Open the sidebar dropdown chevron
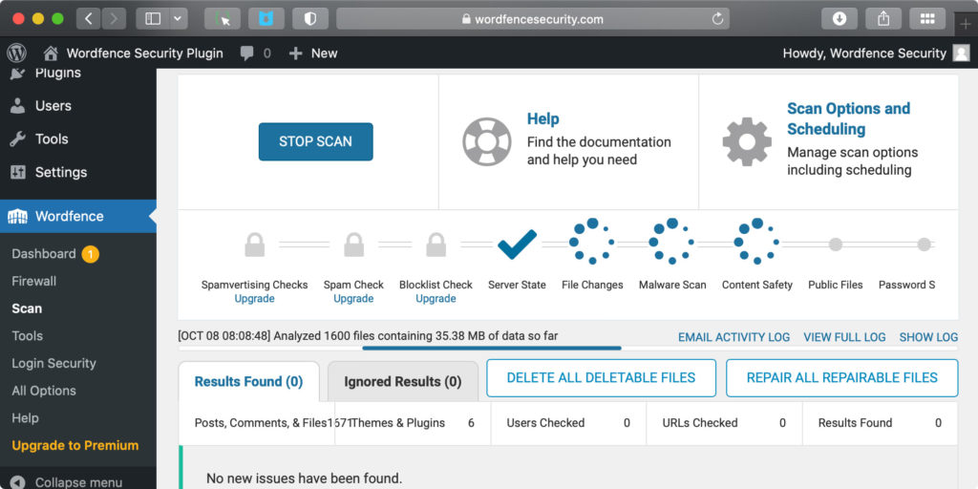This screenshot has width=978, height=489. point(179,19)
